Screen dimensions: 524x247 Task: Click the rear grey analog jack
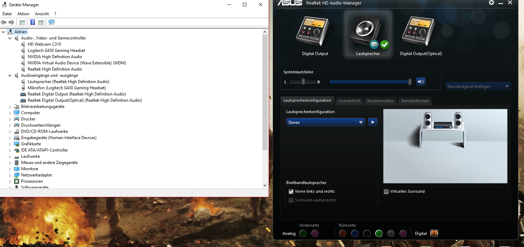point(391,234)
